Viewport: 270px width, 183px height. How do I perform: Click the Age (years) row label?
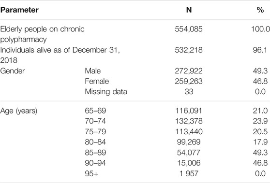point(18,111)
